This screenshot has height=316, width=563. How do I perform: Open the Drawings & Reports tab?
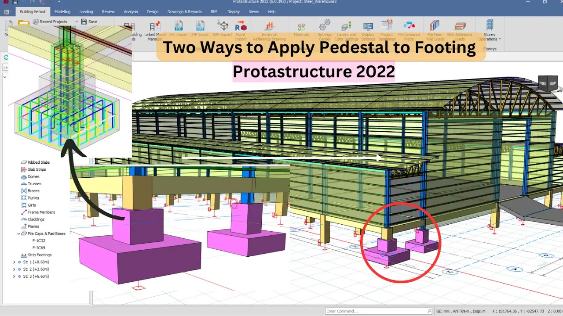[x=185, y=12]
